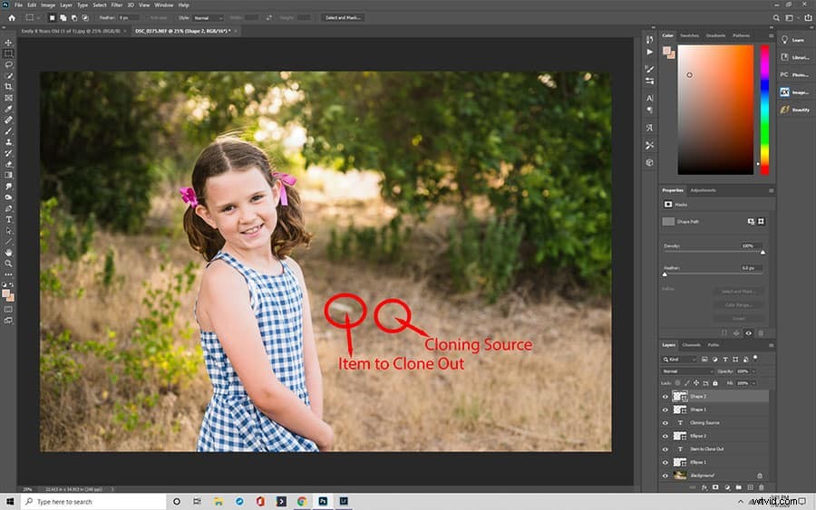816x510 pixels.
Task: Click the Feather input in options bar
Action: 128,18
